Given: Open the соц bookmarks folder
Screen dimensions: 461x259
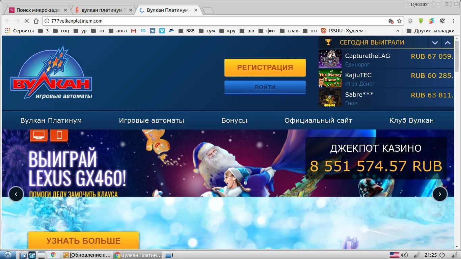Looking at the screenshot, I should click(61, 31).
